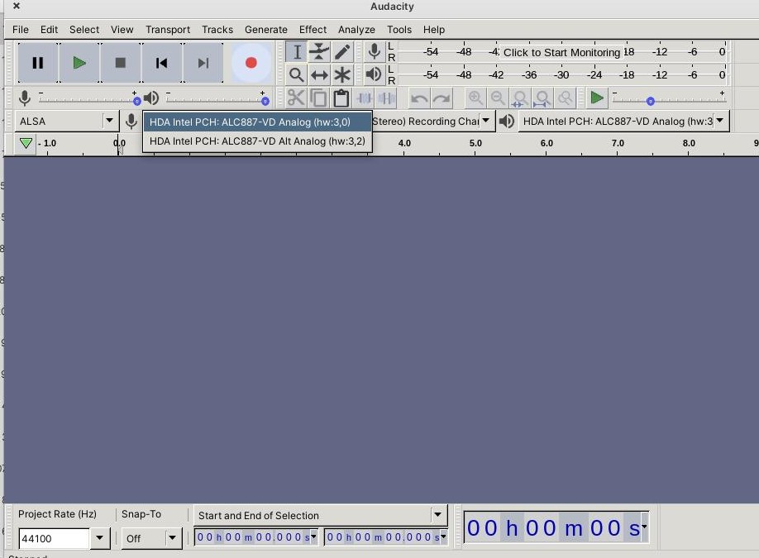Image resolution: width=759 pixels, height=558 pixels.
Task: Open the Help menu
Action: click(x=434, y=30)
